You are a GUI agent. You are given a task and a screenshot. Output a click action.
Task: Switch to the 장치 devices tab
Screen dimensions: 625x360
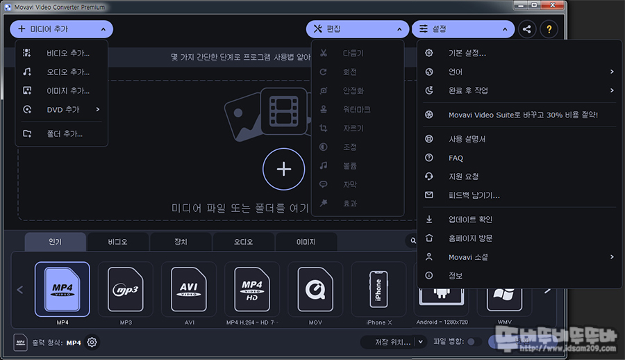(181, 242)
